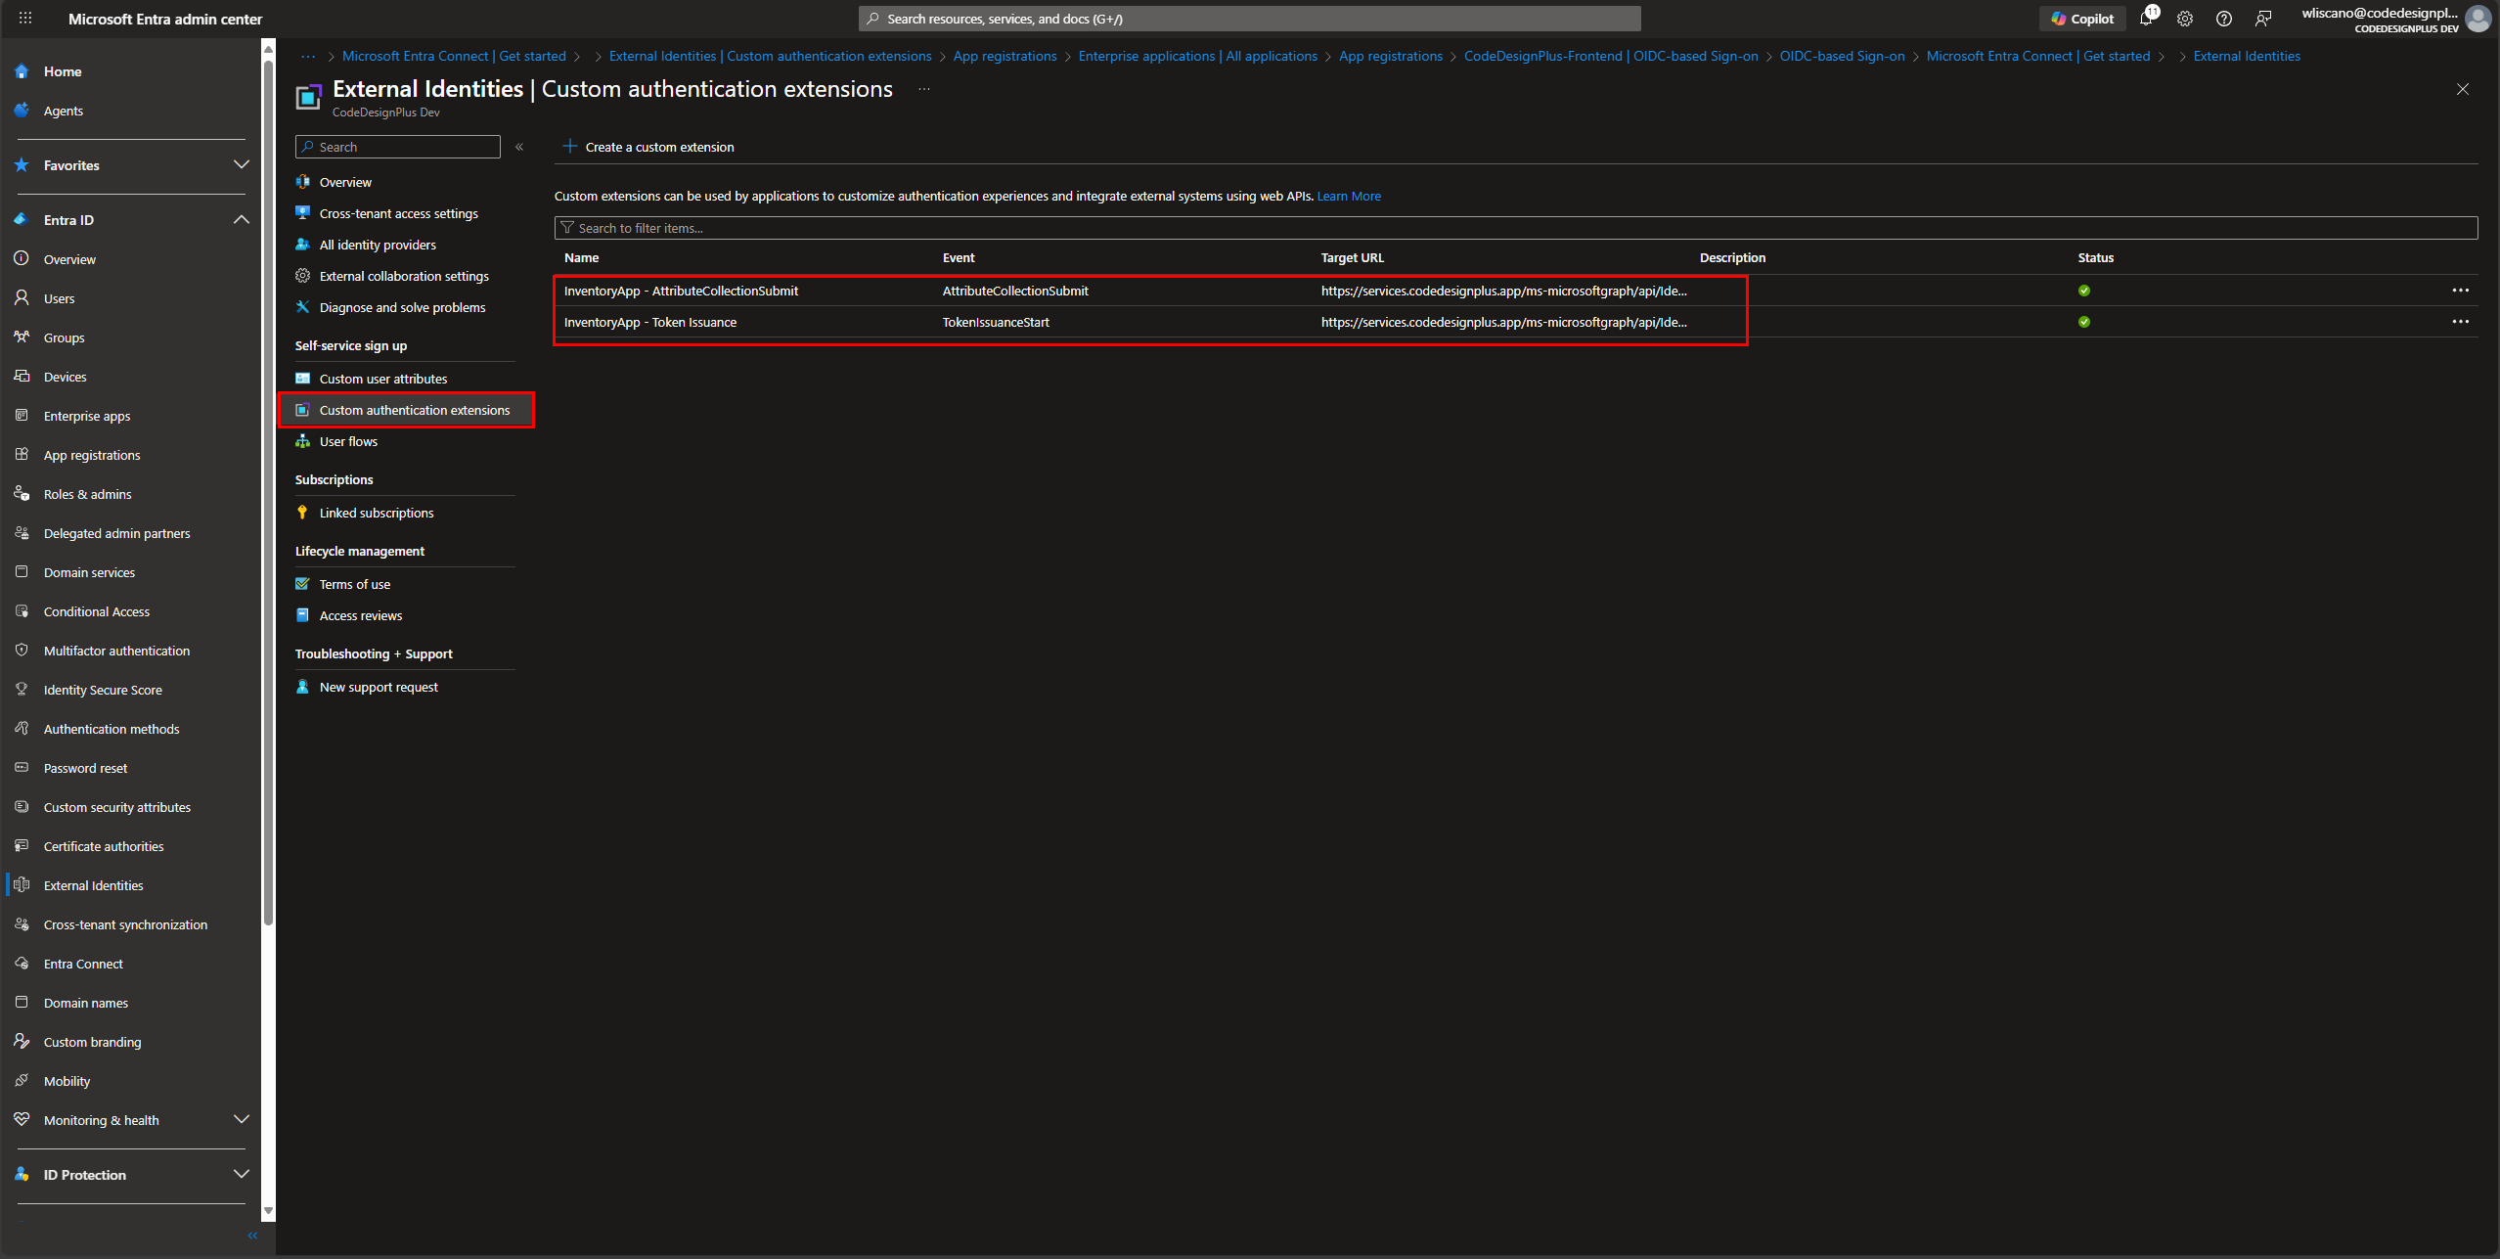The width and height of the screenshot is (2500, 1259).
Task: Click the Roles & admins icon
Action: coord(22,494)
